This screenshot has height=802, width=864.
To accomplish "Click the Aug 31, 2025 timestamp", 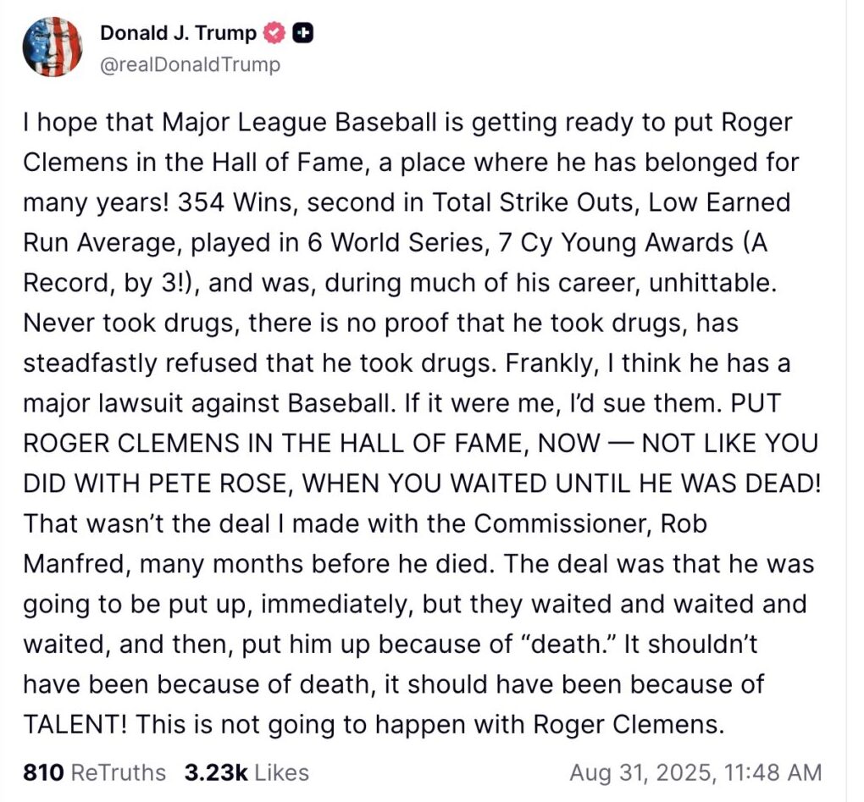I will [695, 772].
